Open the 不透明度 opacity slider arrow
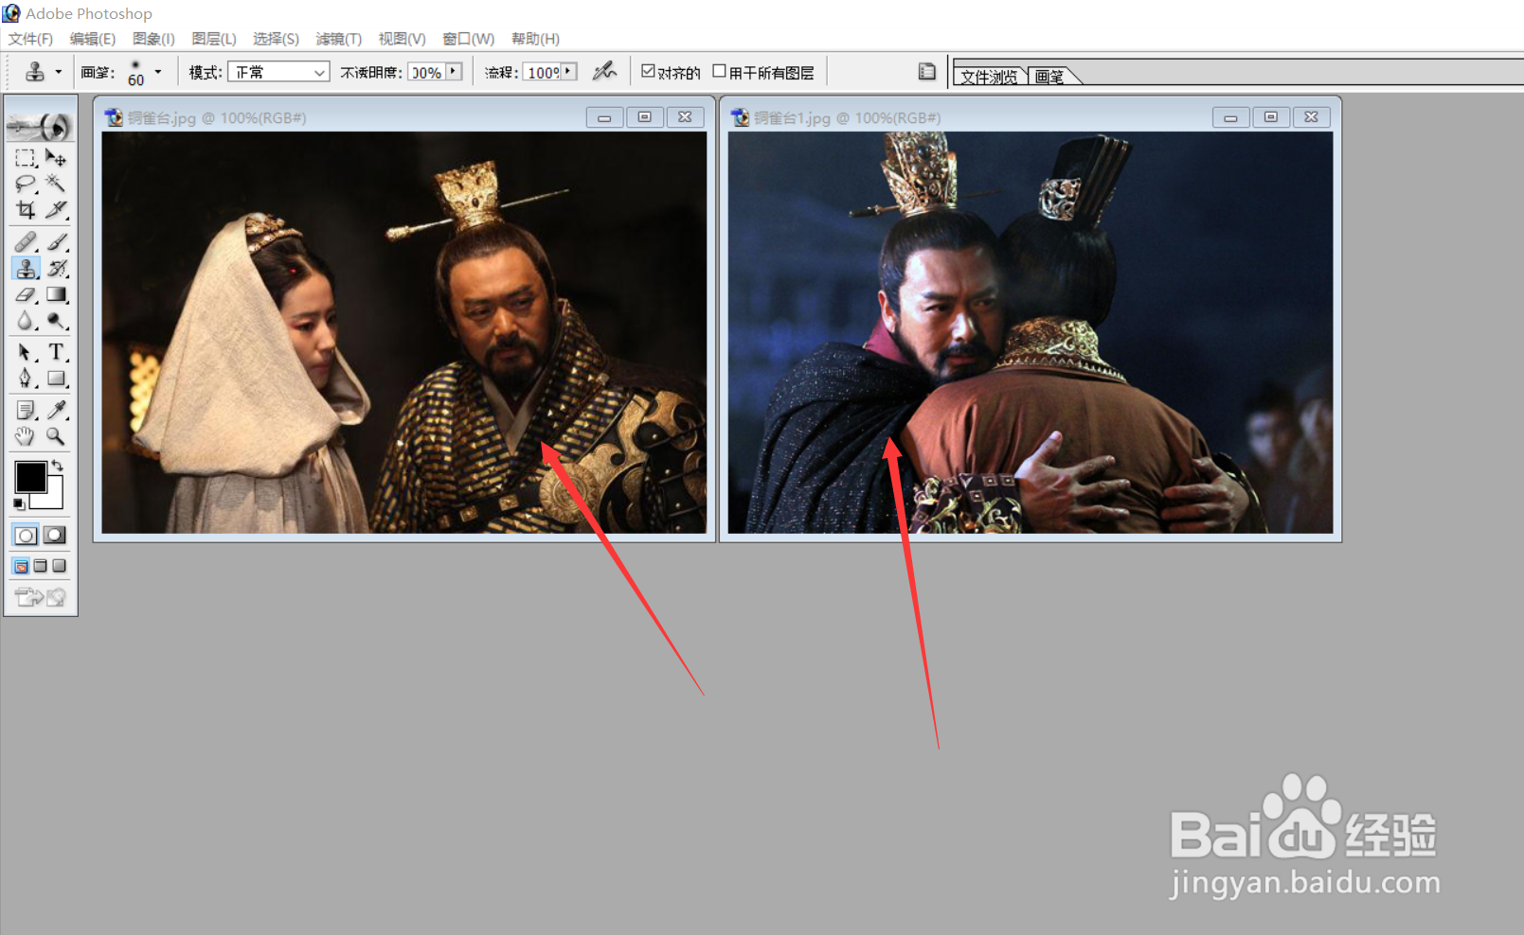 (x=454, y=72)
